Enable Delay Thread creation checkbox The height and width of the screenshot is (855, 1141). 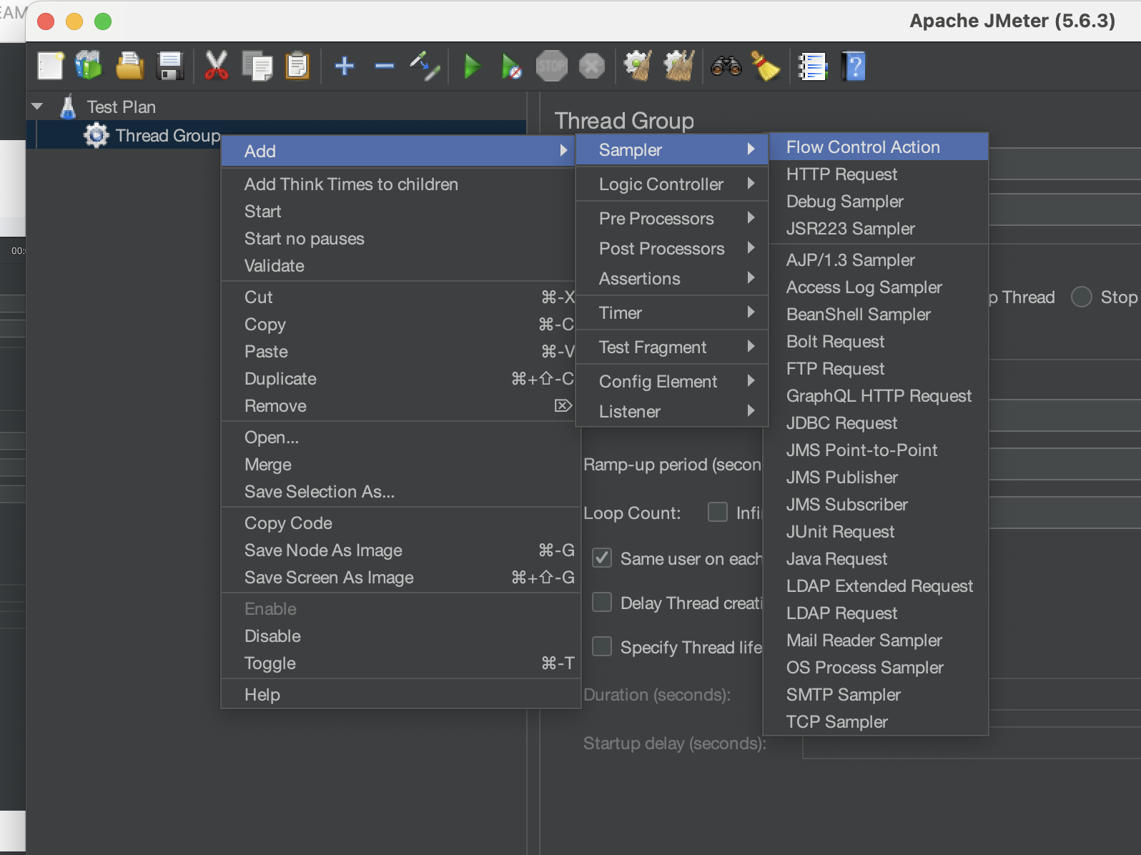pos(602,602)
